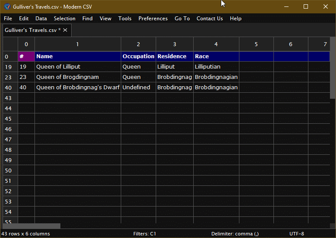Select cell 'Queen of Brobdingnag's Dwarf'
This screenshot has height=238, width=336.
pos(78,88)
